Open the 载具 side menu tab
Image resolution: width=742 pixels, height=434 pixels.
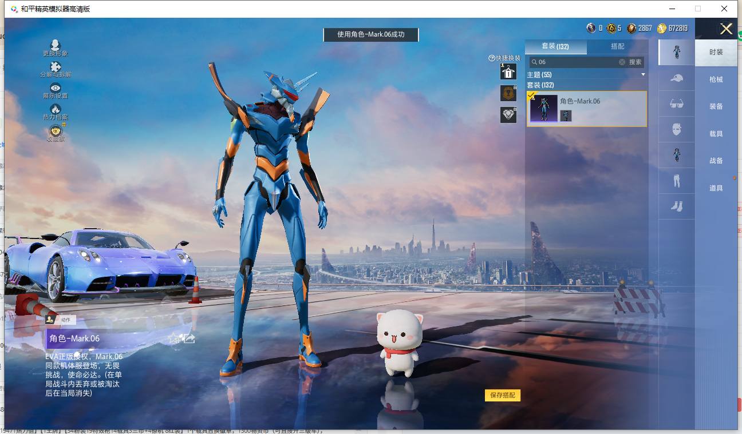tap(716, 134)
